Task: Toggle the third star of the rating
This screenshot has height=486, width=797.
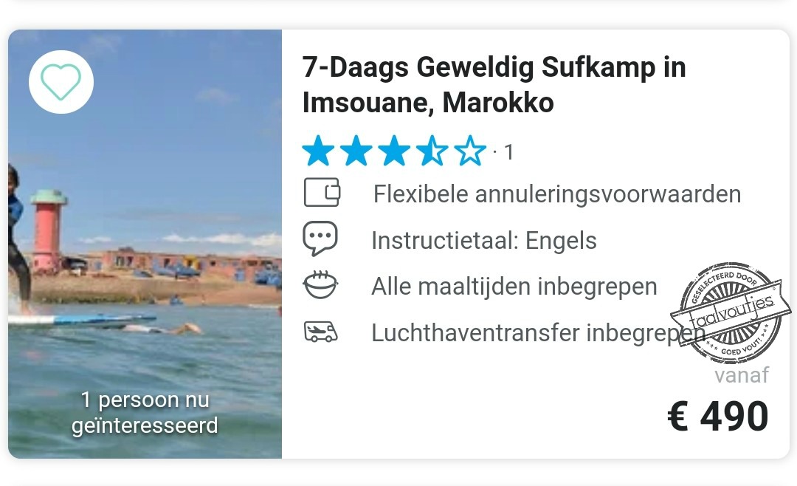Action: [394, 150]
